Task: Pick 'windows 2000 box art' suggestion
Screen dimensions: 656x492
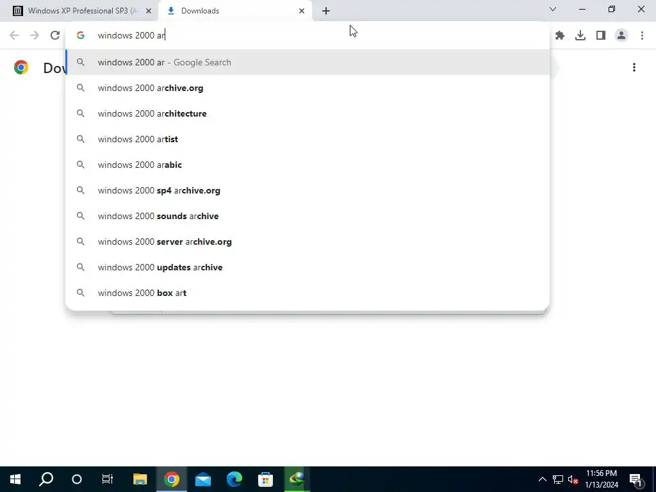Action: [307, 293]
